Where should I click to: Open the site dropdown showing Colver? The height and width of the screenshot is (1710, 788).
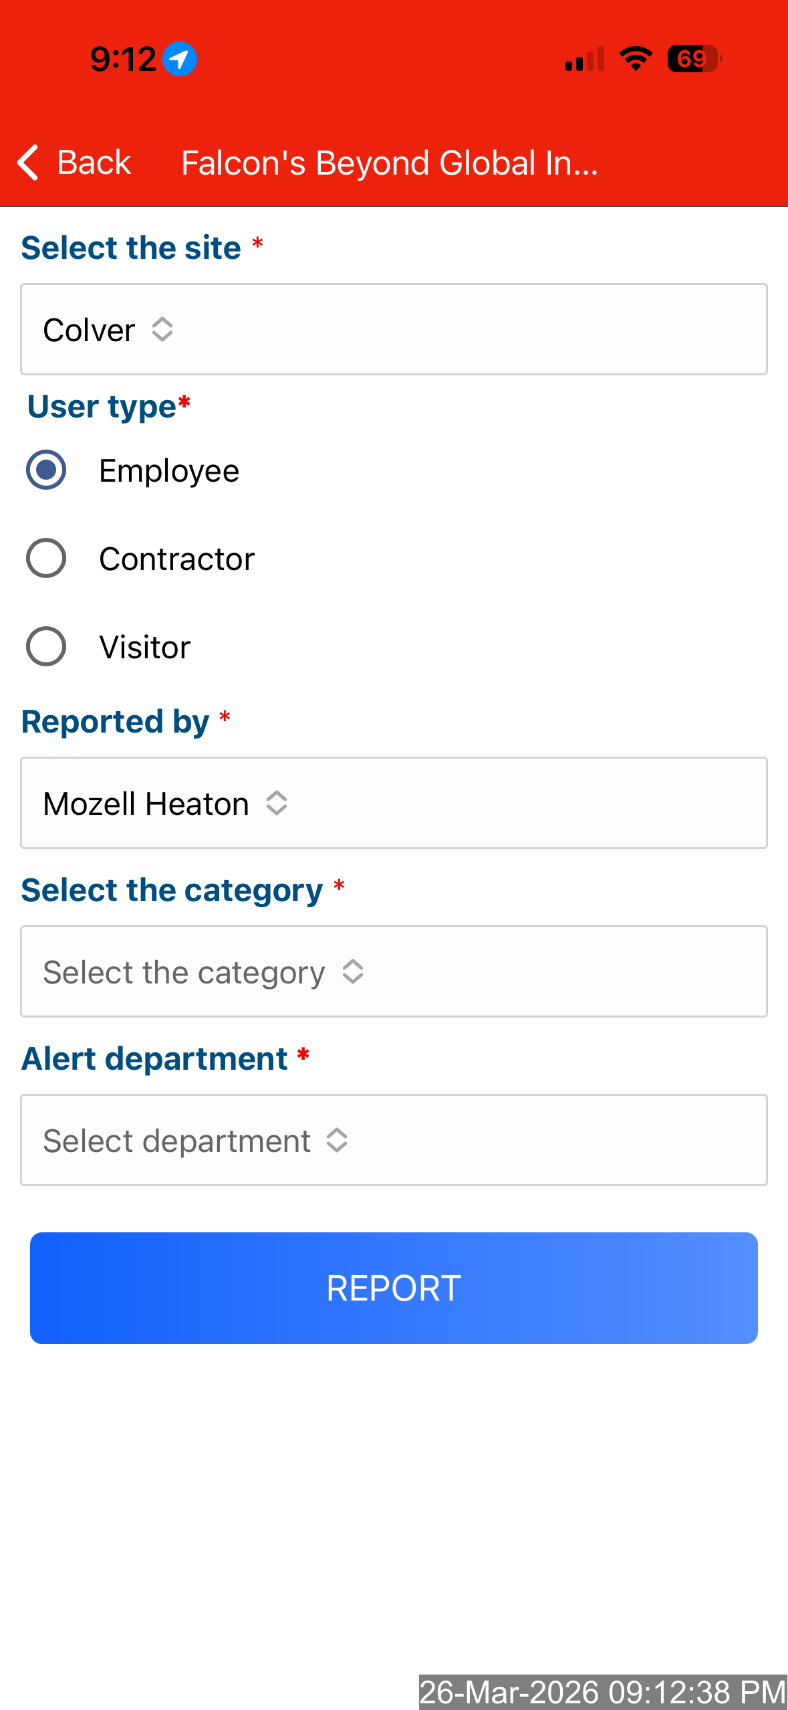394,330
